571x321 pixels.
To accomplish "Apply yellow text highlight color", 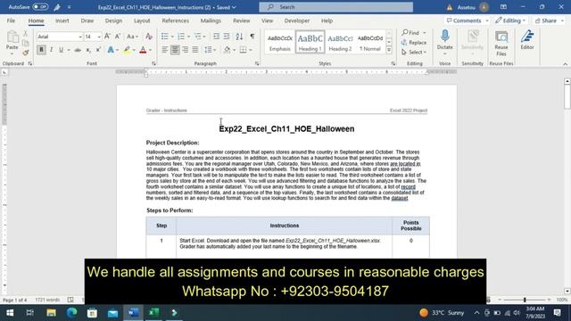I will (127, 50).
